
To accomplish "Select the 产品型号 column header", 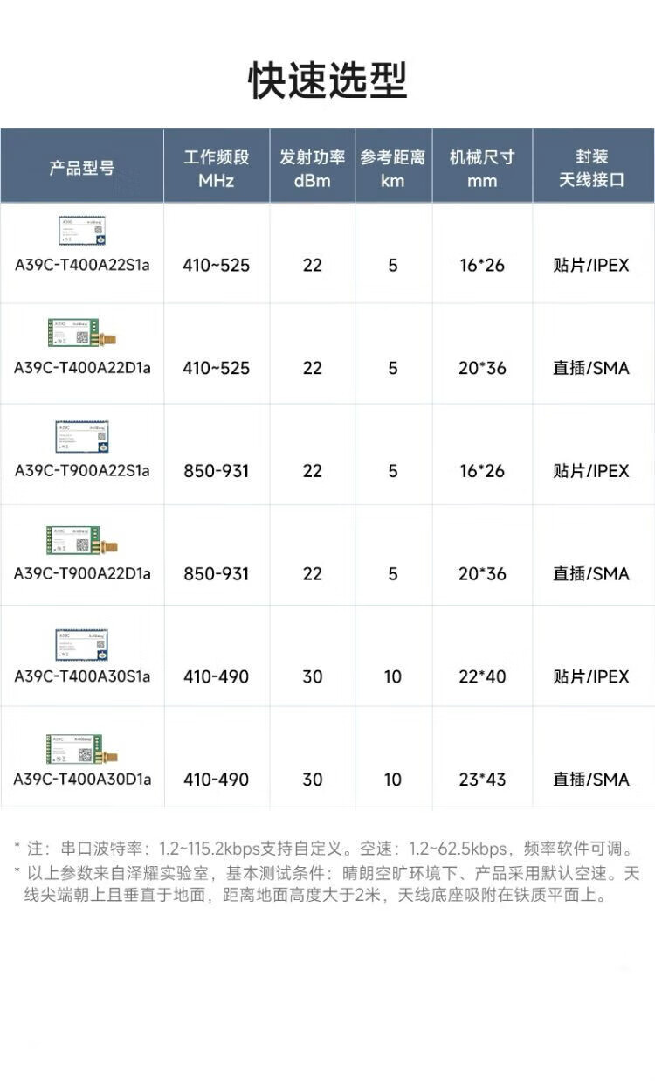I will [82, 168].
